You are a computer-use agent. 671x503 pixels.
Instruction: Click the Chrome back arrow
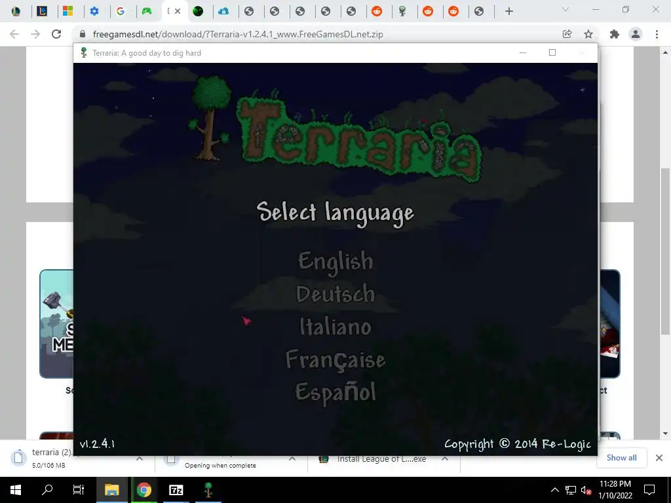(14, 34)
